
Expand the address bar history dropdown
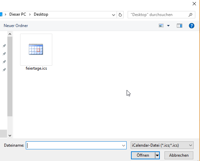click(x=113, y=15)
